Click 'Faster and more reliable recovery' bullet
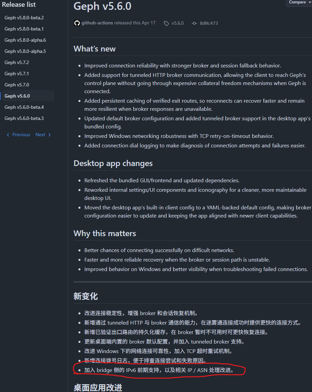 (177, 260)
